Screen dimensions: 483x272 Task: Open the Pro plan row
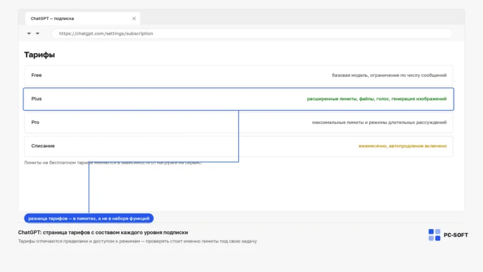[x=238, y=122]
